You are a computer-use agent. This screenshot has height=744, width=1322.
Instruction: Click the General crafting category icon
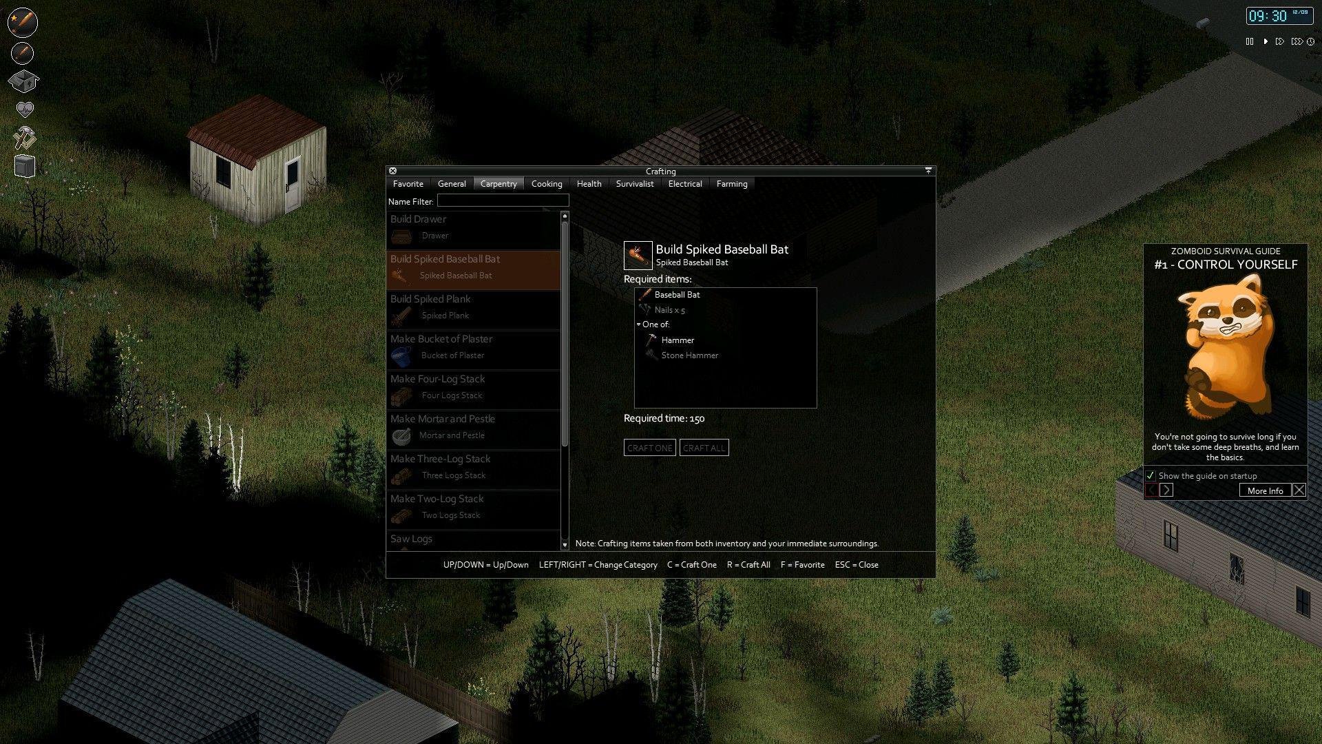click(451, 183)
